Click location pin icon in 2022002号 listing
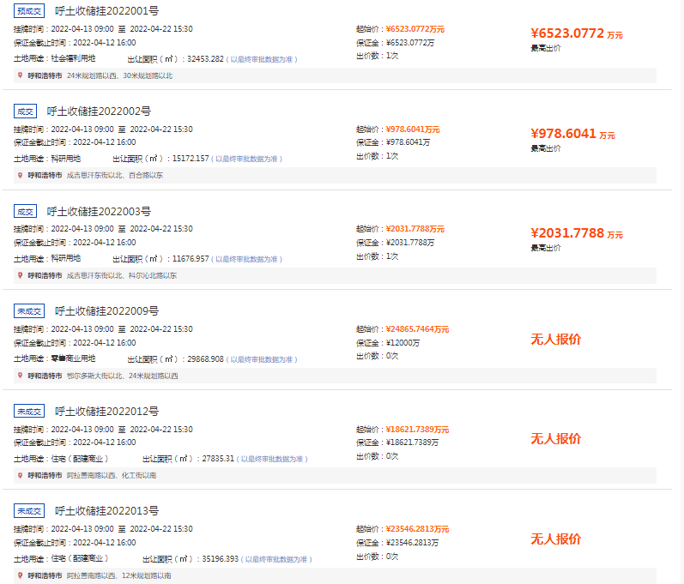The height and width of the screenshot is (584, 684). 20,175
